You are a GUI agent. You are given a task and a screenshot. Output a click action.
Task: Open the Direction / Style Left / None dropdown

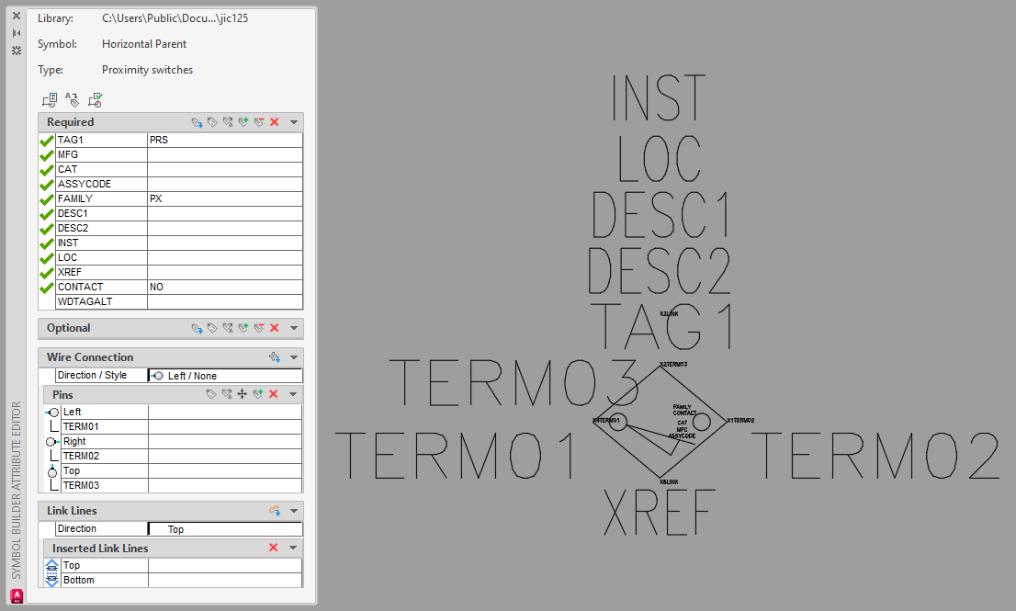click(225, 376)
